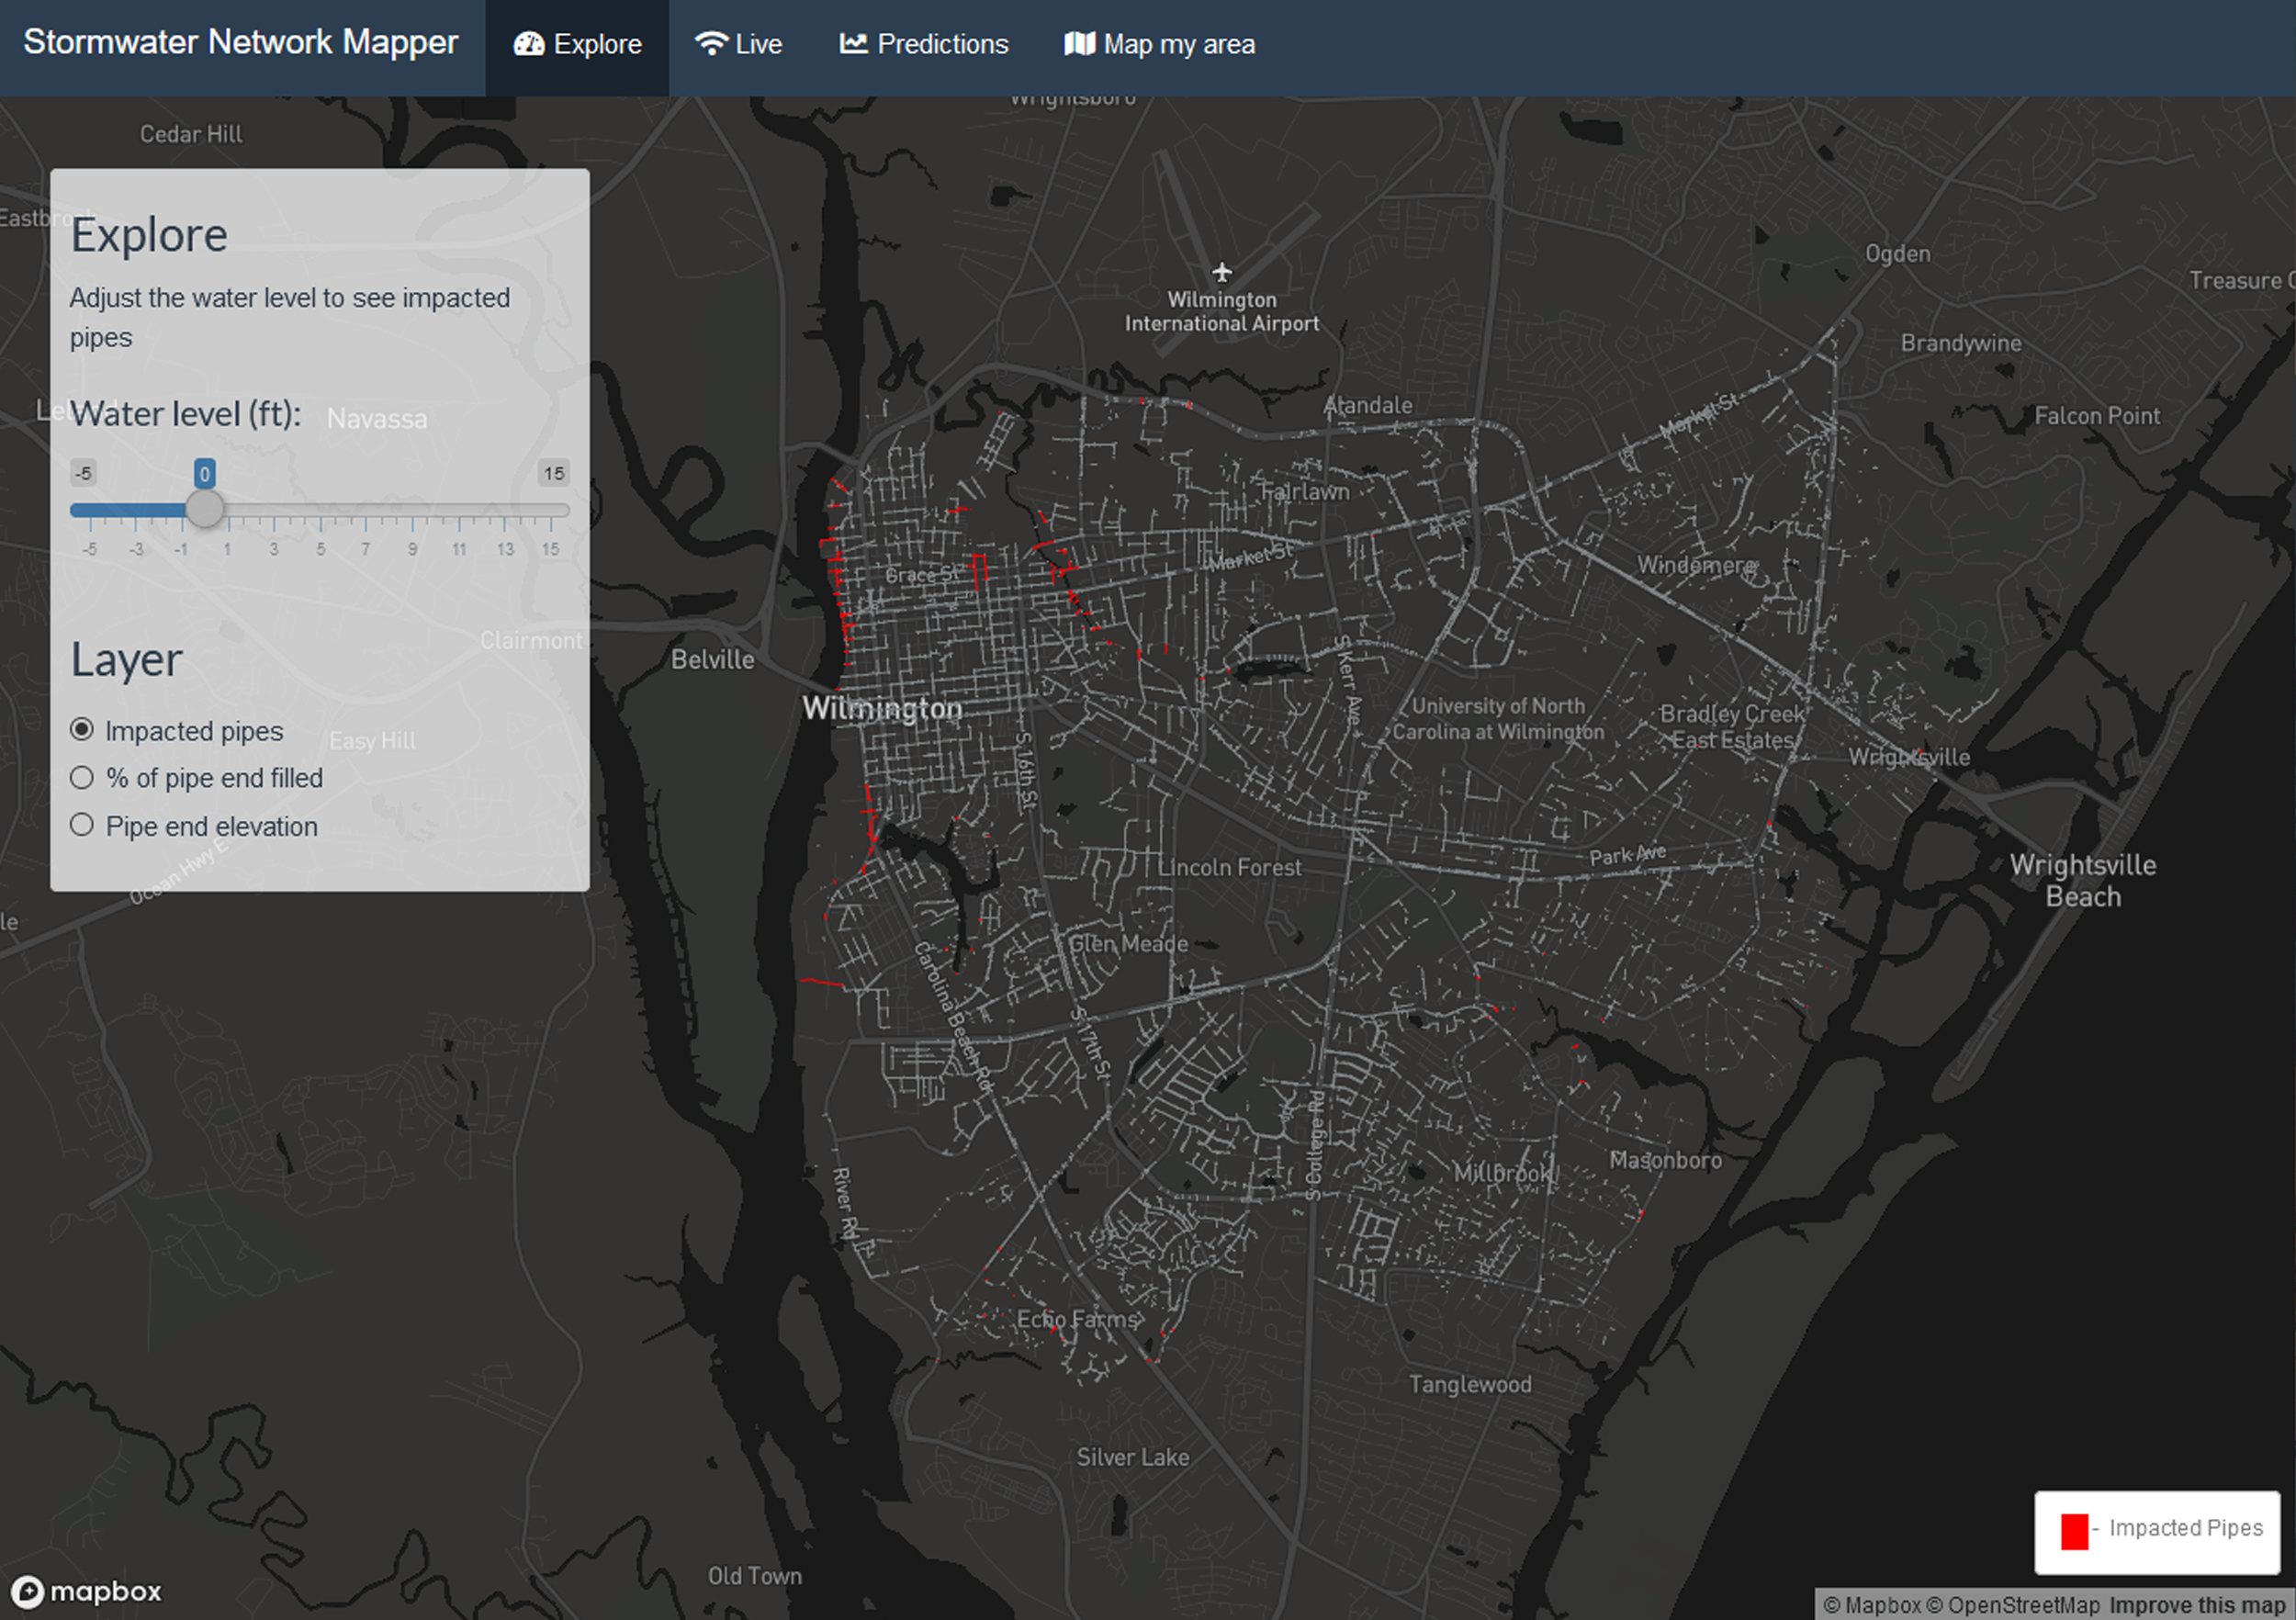This screenshot has width=2296, height=1620.
Task: Open the Live tab
Action: 739,44
